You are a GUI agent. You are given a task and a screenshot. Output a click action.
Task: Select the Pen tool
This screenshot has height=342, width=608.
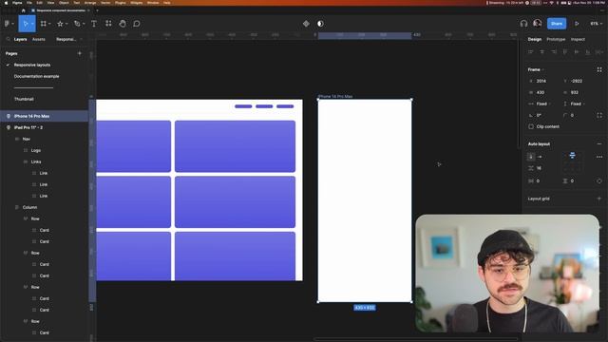pos(77,24)
